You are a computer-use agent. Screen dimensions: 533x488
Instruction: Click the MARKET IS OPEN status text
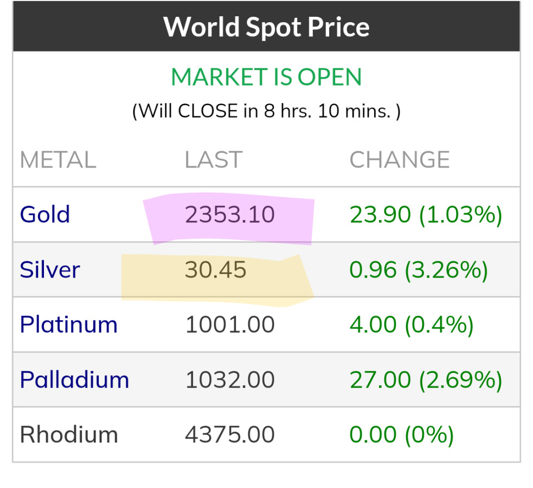coord(266,78)
